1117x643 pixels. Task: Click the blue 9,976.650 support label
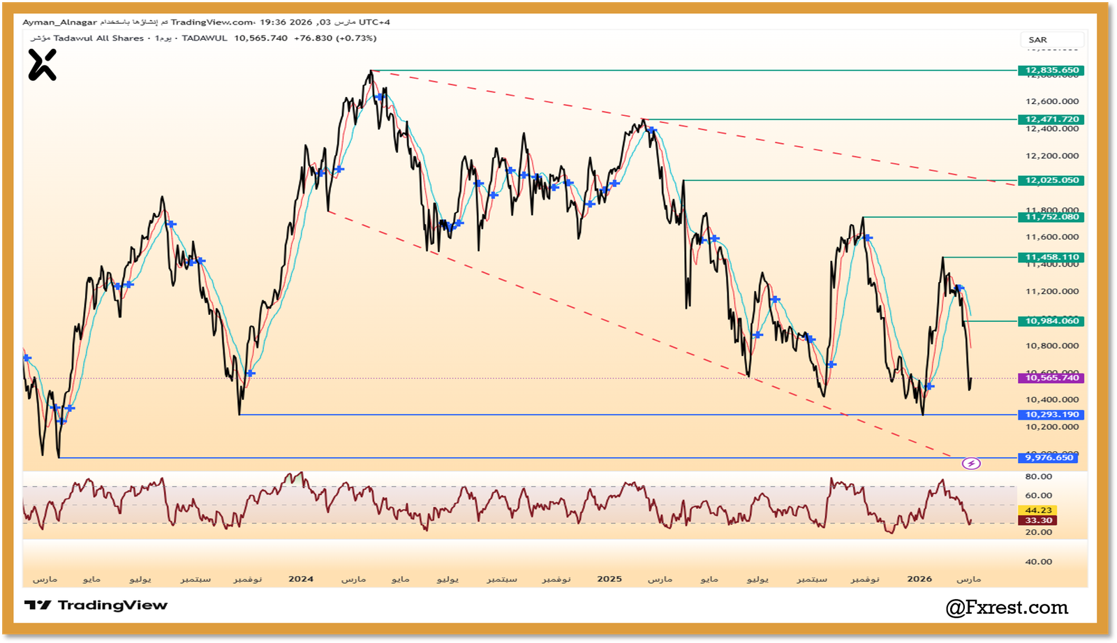point(1049,458)
